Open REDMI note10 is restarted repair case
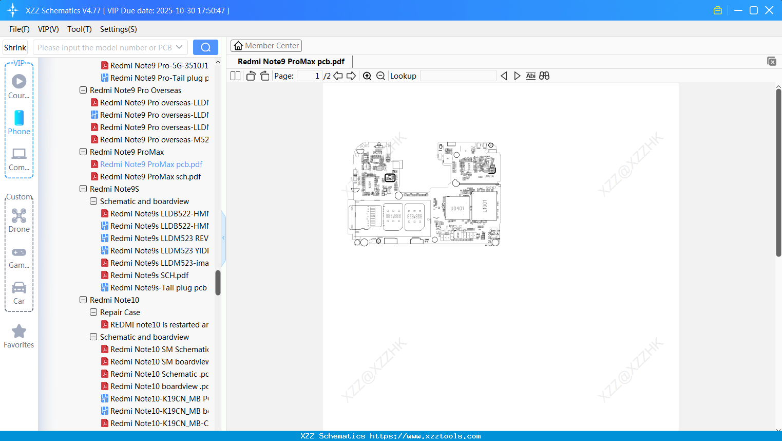This screenshot has width=782, height=441. point(159,324)
